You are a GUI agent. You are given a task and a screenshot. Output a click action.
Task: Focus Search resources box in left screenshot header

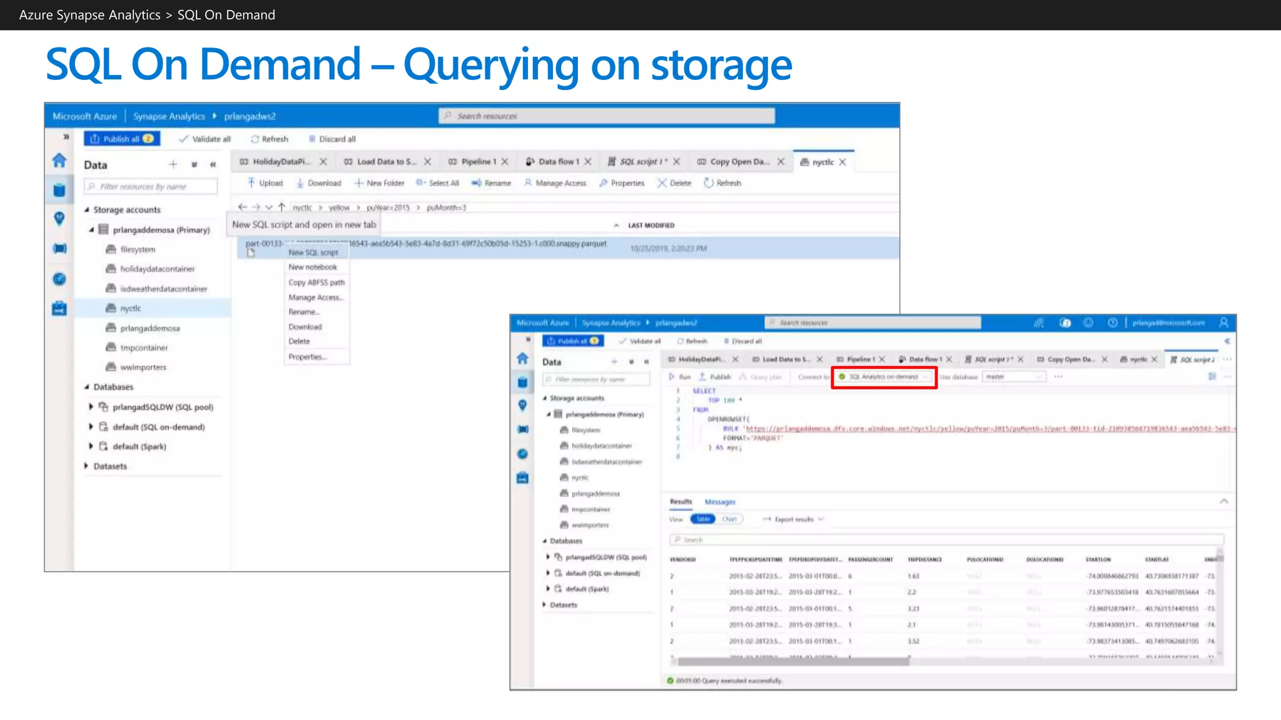(x=607, y=116)
